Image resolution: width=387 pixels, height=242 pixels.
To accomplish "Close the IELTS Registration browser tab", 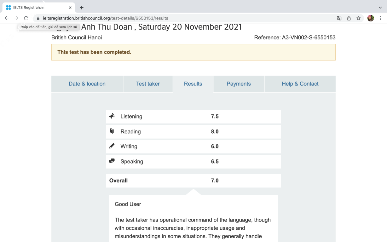I will pos(70,8).
